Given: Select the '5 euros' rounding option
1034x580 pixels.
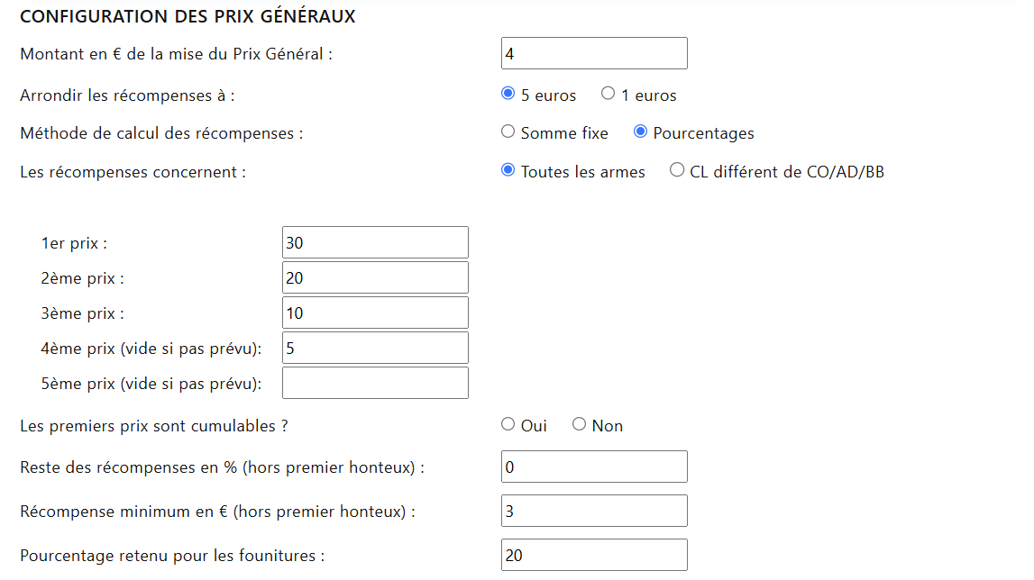Looking at the screenshot, I should (x=508, y=94).
